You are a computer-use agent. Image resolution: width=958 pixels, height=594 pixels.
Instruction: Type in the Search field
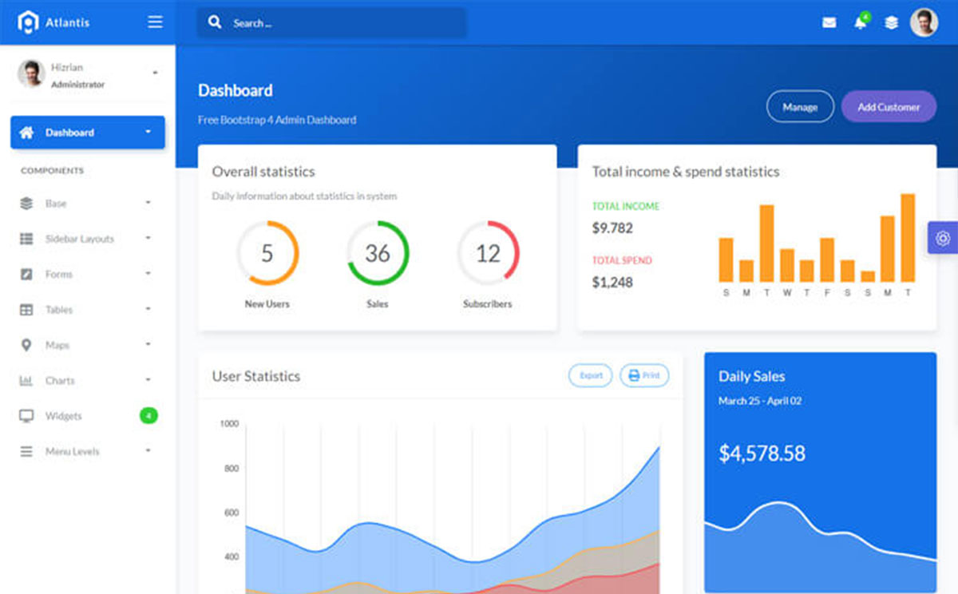click(343, 23)
